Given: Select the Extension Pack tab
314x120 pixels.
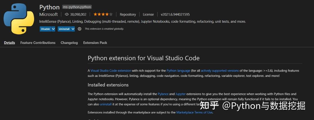Looking at the screenshot, I should [x=95, y=43].
